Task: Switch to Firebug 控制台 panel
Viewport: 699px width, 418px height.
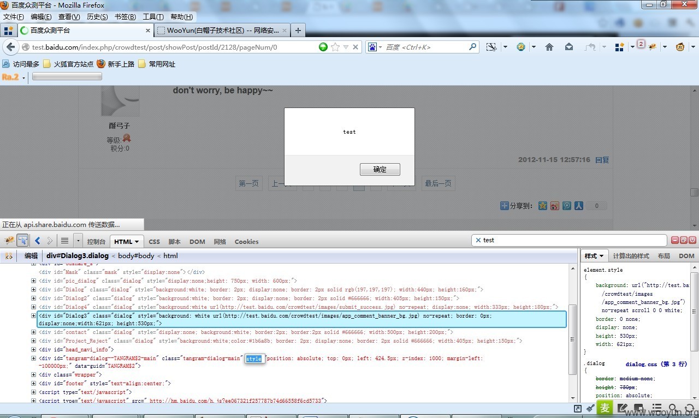Action: (96, 242)
